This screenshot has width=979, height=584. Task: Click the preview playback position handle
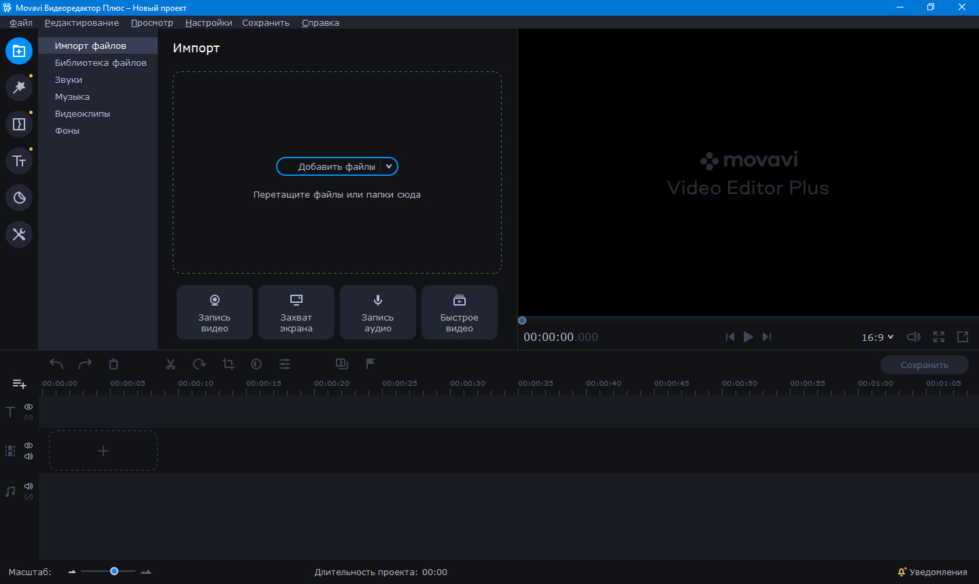coord(522,321)
